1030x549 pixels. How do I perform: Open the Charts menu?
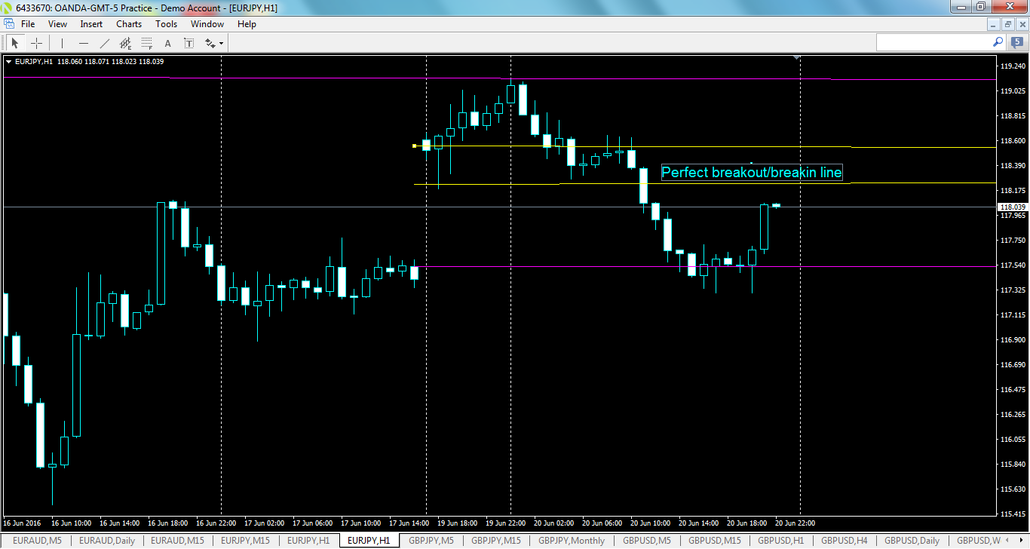point(128,23)
